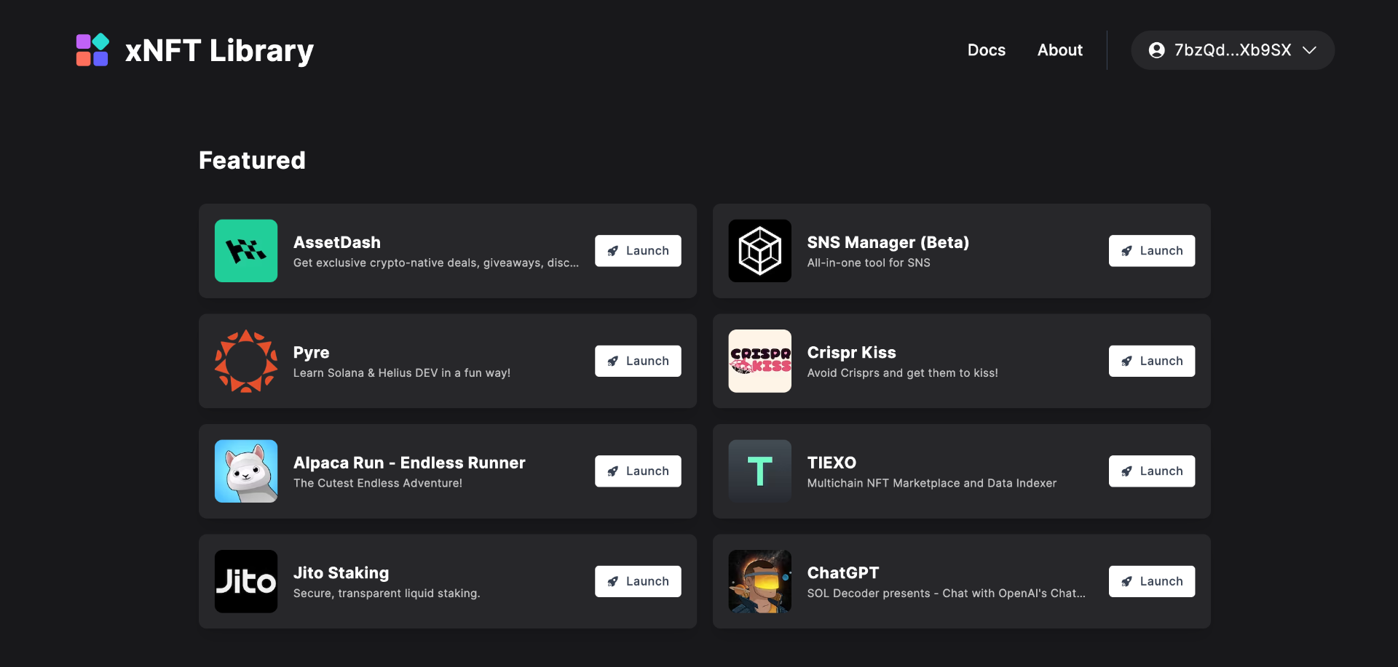Select the Alpaca Run - Endless Runner title

coord(409,463)
